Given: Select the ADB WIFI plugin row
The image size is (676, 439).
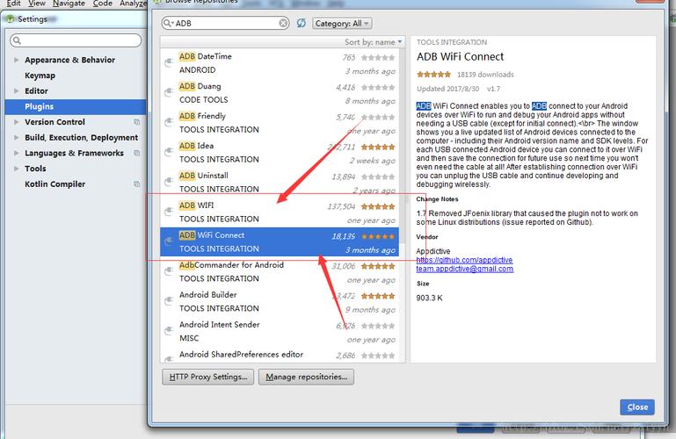Looking at the screenshot, I should (x=280, y=212).
